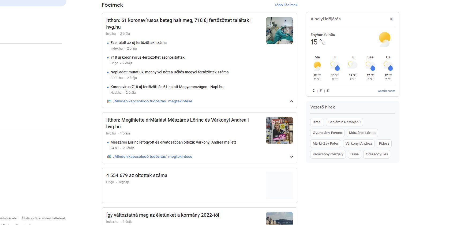Click full coverage icon under Mészáros Lőrinc story
Viewport: 457px width, 225px height.
point(109,157)
